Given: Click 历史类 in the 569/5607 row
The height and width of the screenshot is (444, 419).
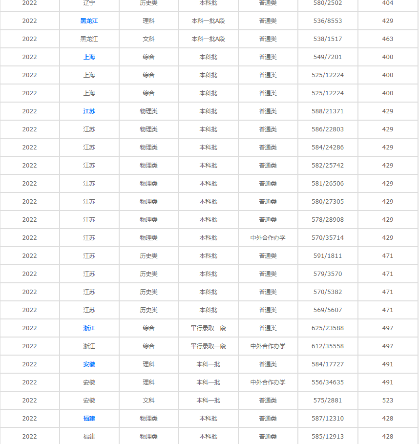Looking at the screenshot, I should 148,310.
